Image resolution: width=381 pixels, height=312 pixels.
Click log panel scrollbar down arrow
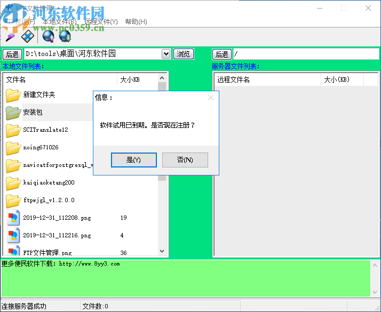tap(375, 292)
